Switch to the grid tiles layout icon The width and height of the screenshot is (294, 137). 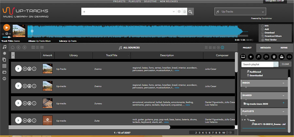pyautogui.click(x=214, y=47)
